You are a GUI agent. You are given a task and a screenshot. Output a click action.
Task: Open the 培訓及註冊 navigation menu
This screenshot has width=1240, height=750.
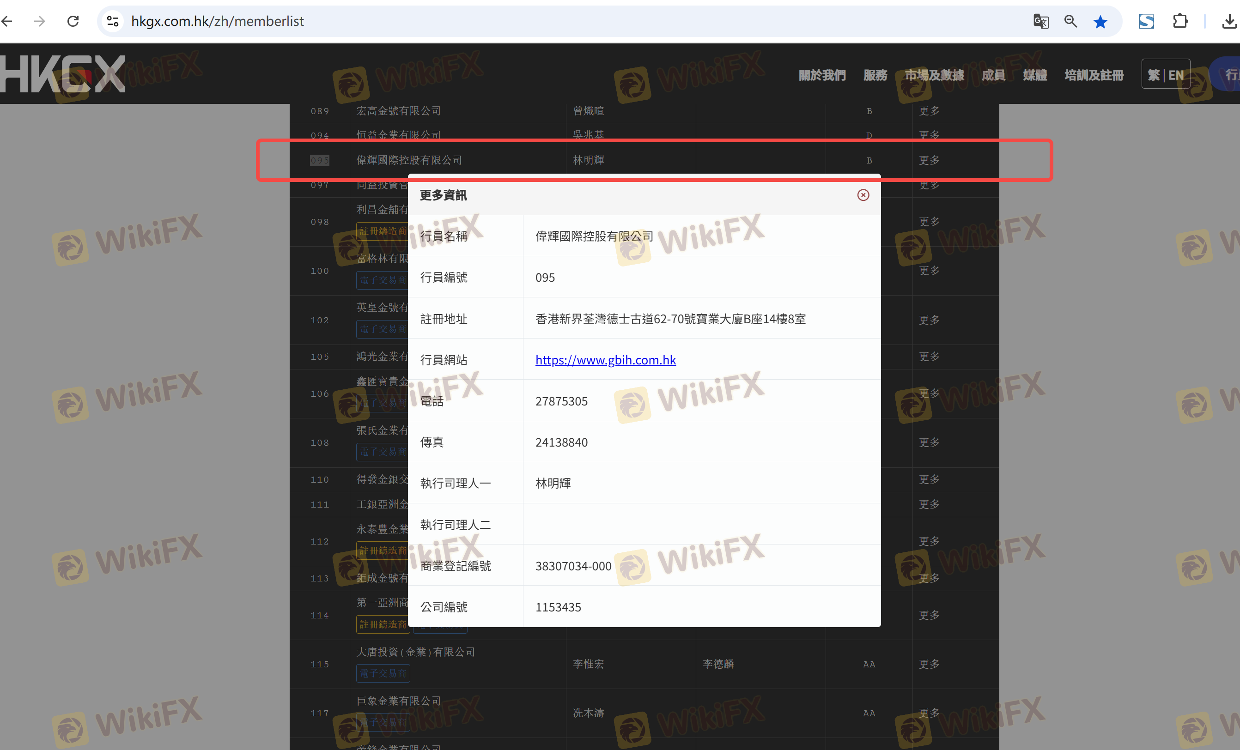1094,75
